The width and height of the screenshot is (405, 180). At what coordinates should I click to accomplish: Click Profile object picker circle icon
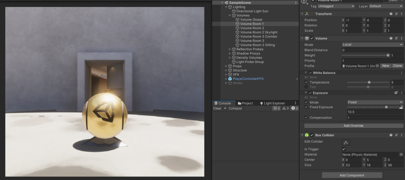click(377, 66)
